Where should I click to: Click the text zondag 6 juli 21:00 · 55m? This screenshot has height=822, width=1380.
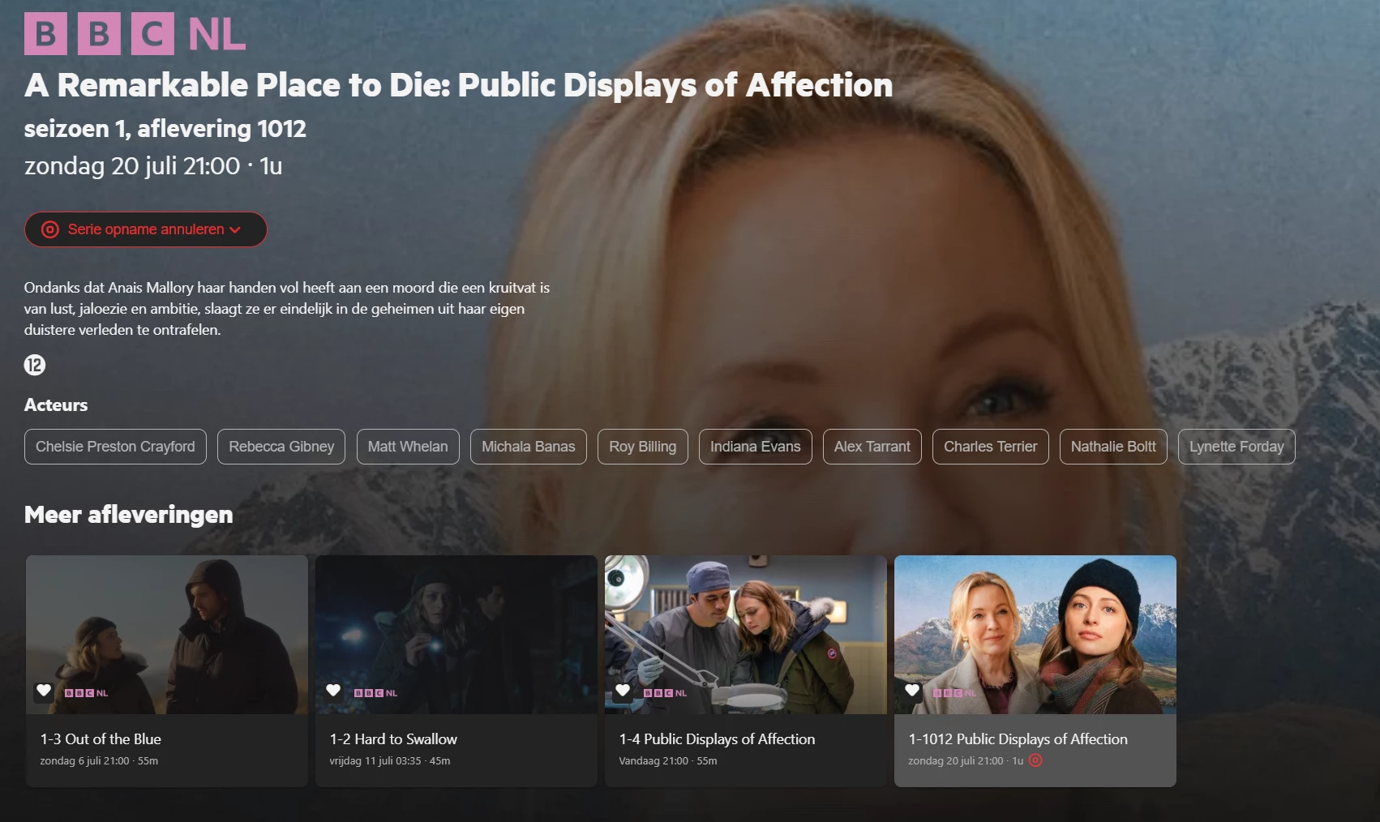pyautogui.click(x=99, y=761)
